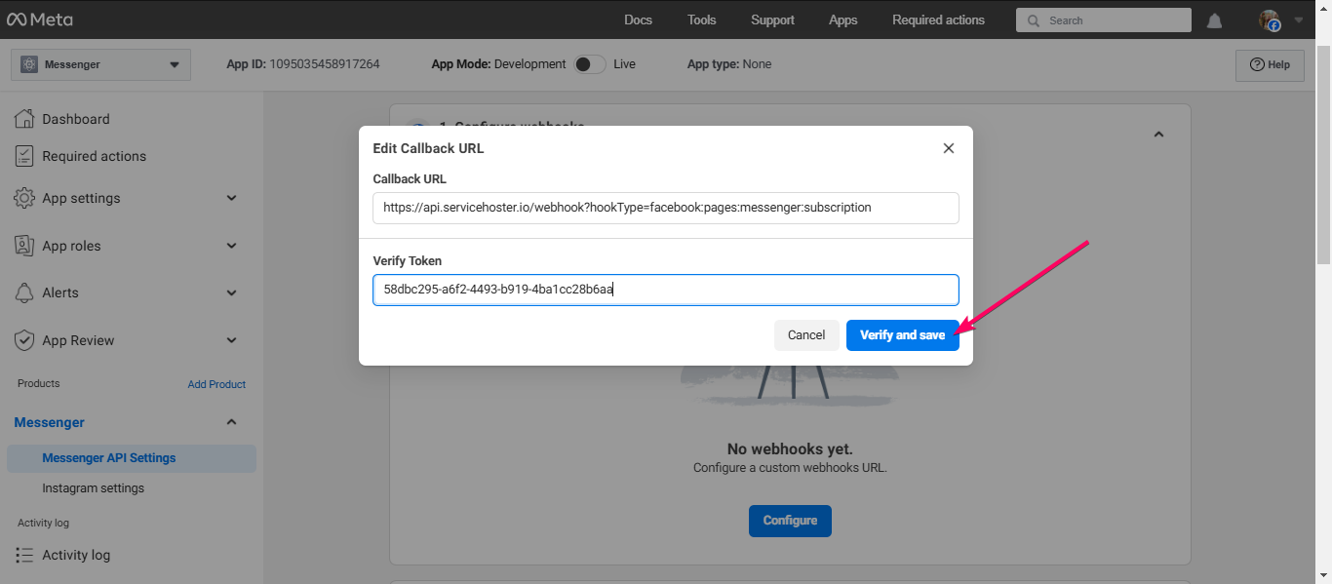This screenshot has height=584, width=1332.
Task: Click the page vertical scrollbar
Action: pos(1323,156)
